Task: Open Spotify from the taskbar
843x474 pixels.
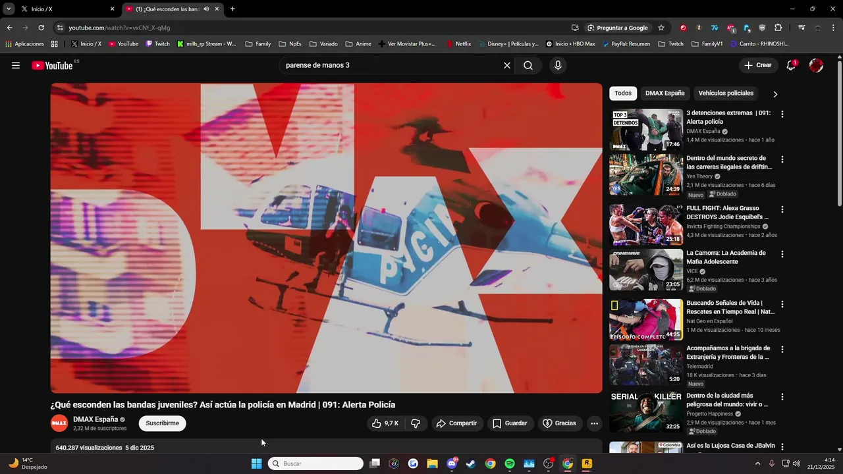Action: (x=510, y=463)
